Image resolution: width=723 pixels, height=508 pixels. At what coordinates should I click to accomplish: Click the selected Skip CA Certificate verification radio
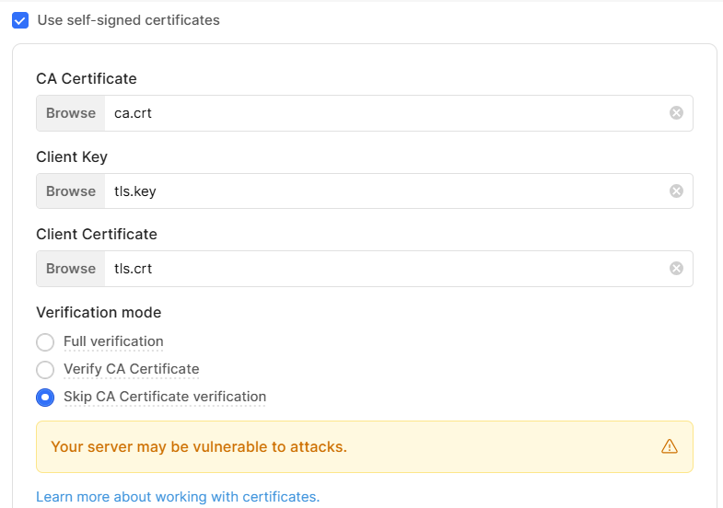[45, 398]
